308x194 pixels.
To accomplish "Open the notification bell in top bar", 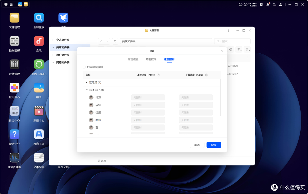I will tap(268, 5).
